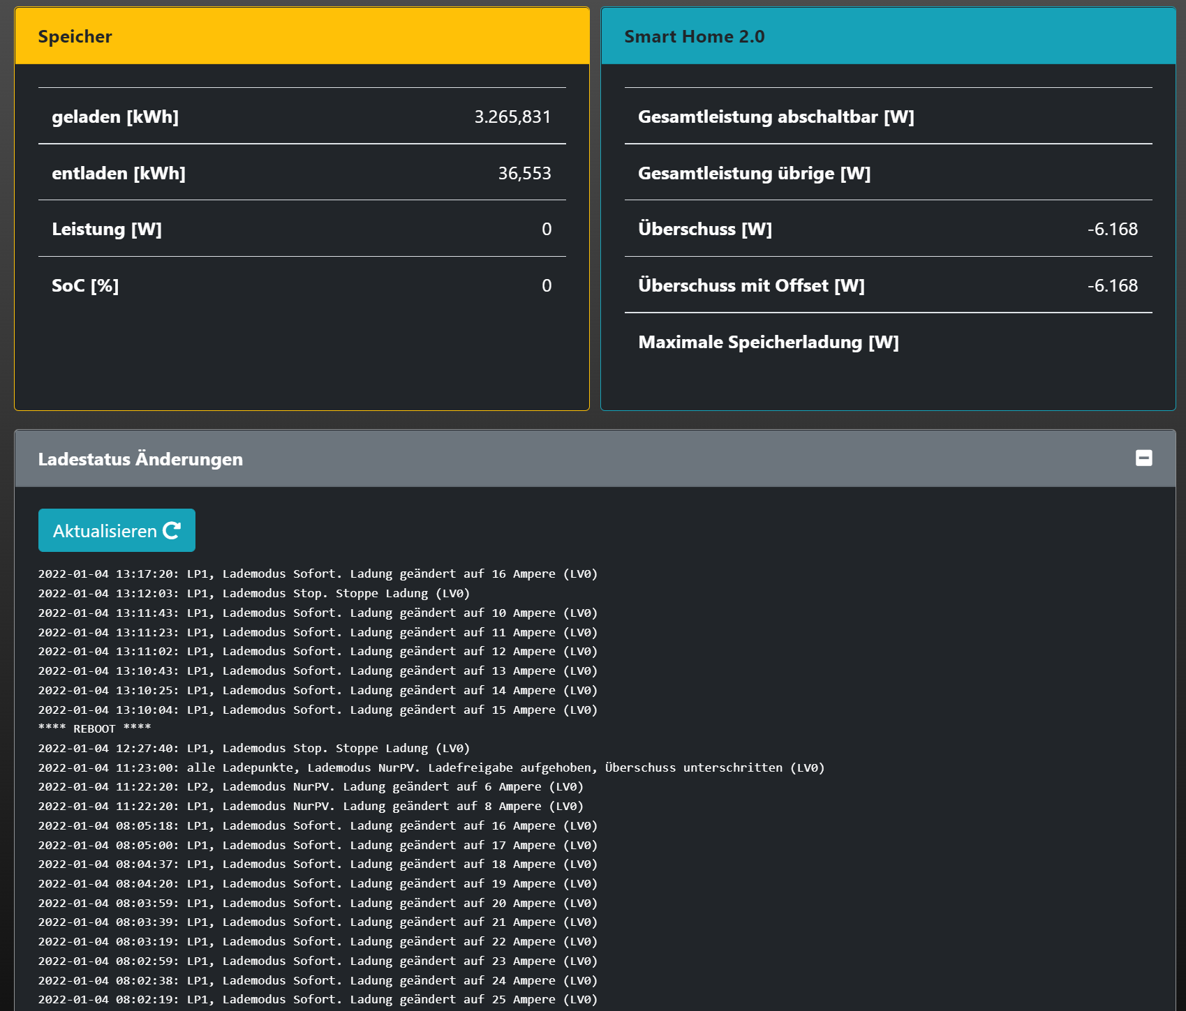
Task: Click the REBOOT log entry
Action: click(x=94, y=728)
